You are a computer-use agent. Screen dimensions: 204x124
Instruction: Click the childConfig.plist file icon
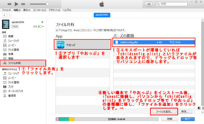tap(117, 42)
